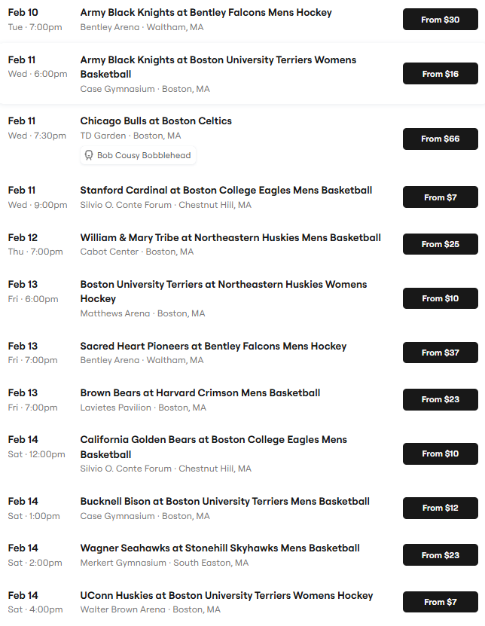Viewport: 485px width, 626px height.
Task: Click From $37 Sacred Heart at Bentley
Action: pos(441,353)
